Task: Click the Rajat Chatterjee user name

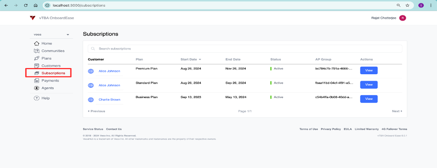Action: tap(384, 18)
